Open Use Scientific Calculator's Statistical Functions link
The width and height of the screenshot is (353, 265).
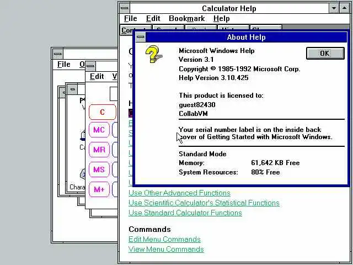tap(204, 203)
